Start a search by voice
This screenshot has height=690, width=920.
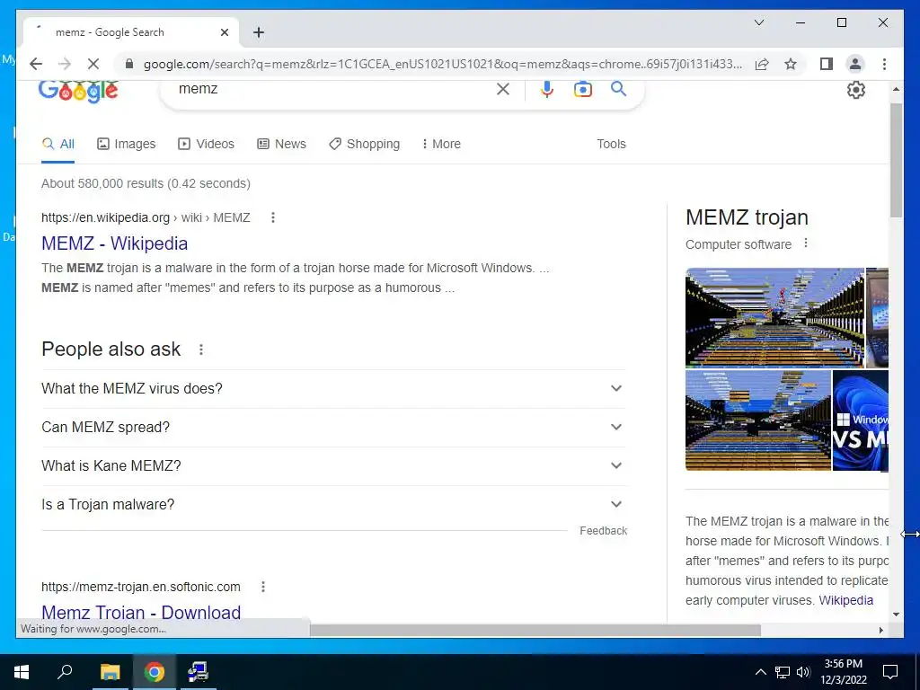pyautogui.click(x=547, y=89)
